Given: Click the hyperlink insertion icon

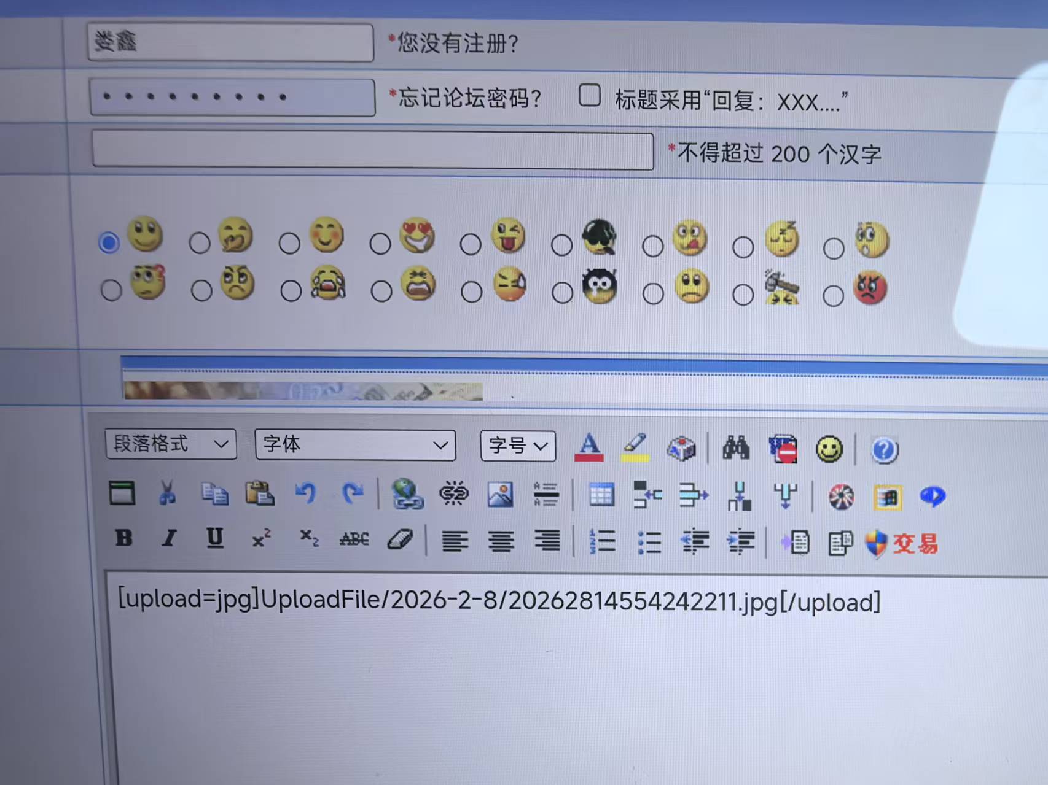Looking at the screenshot, I should pyautogui.click(x=409, y=494).
